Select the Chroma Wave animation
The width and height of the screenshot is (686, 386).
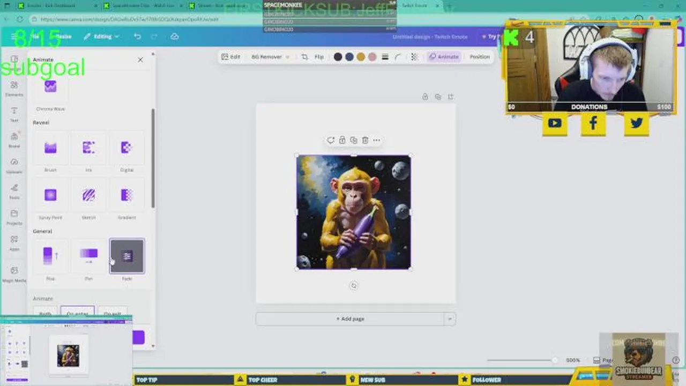point(50,87)
